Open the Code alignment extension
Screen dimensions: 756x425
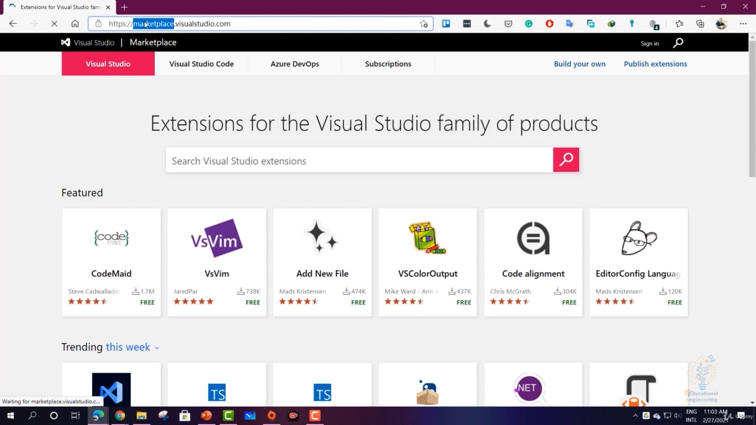(x=533, y=262)
